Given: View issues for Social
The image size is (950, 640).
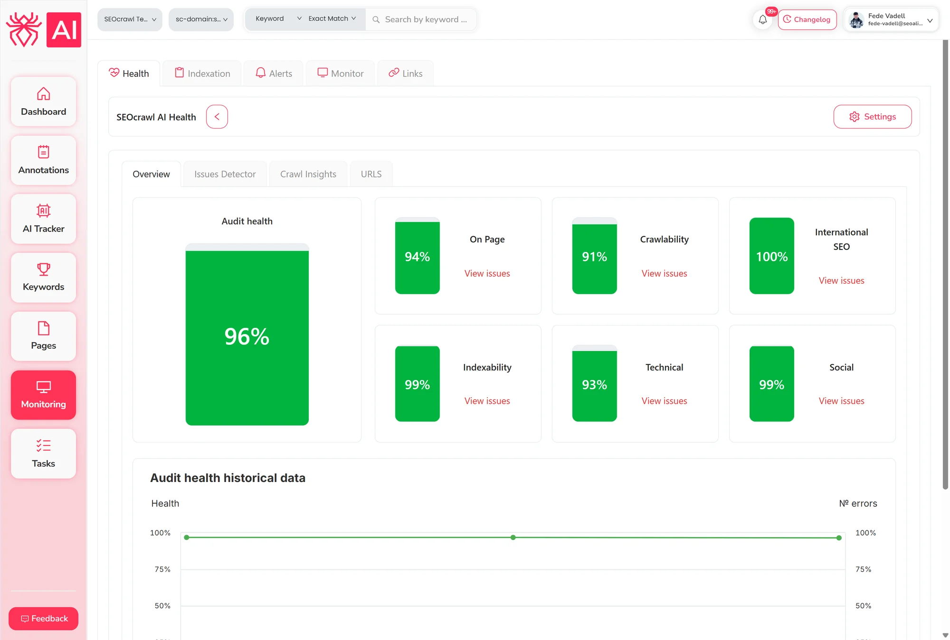Looking at the screenshot, I should tap(841, 401).
